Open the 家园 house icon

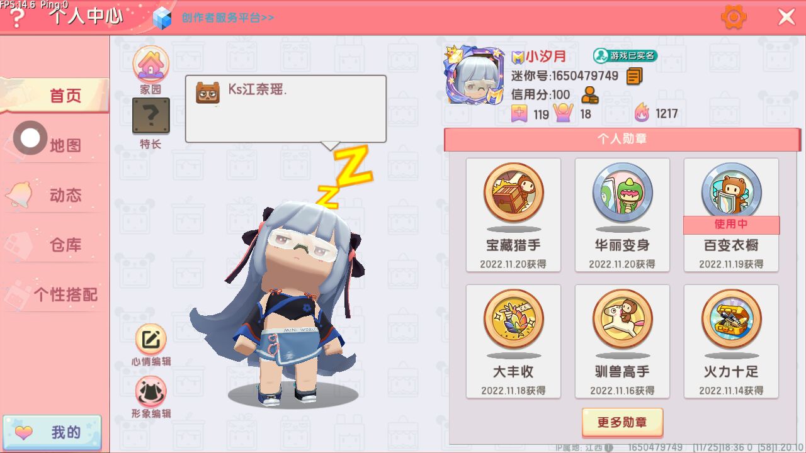click(x=150, y=64)
